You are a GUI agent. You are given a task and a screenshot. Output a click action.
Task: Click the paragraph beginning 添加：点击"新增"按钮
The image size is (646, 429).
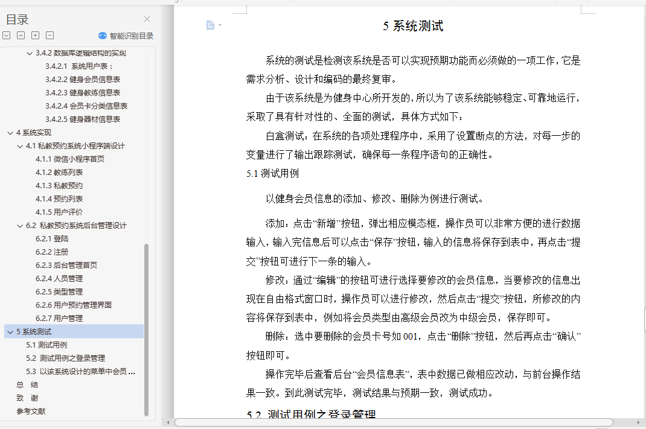[413, 243]
